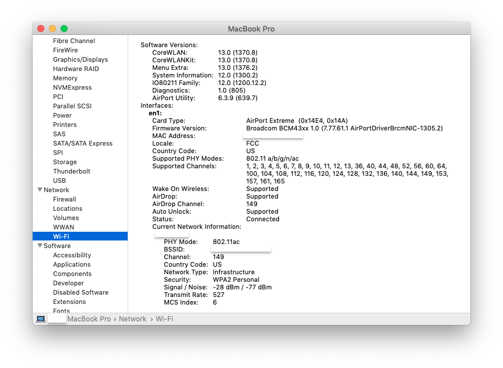Select Printers in sidebar
The height and width of the screenshot is (368, 503).
(x=65, y=125)
